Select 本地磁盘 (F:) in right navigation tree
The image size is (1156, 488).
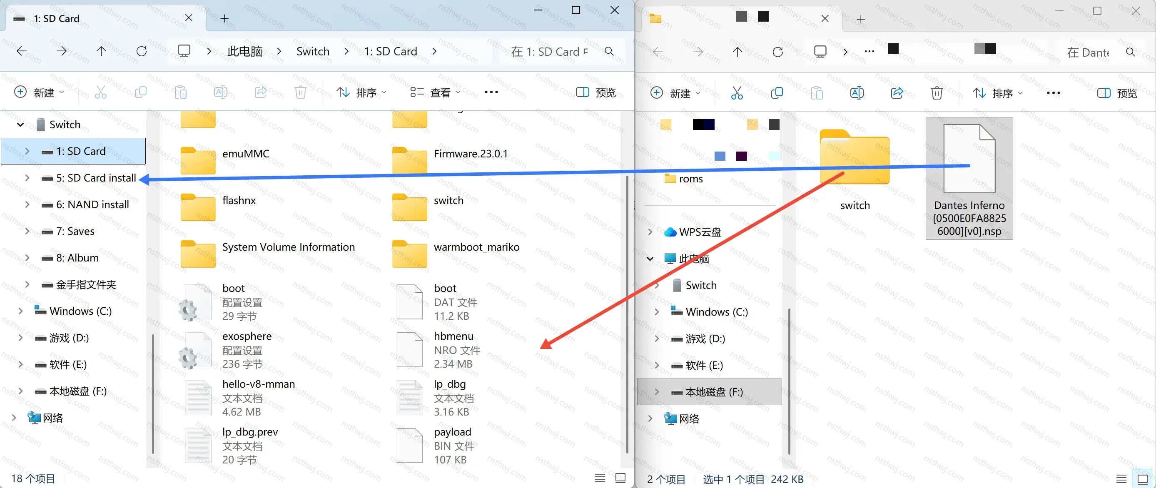(710, 392)
